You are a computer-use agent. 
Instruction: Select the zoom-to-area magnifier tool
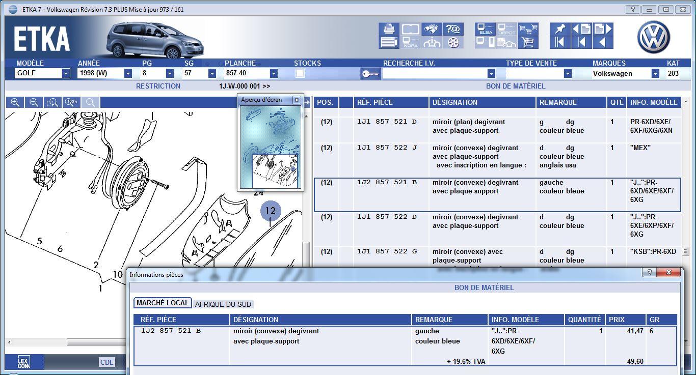point(52,102)
